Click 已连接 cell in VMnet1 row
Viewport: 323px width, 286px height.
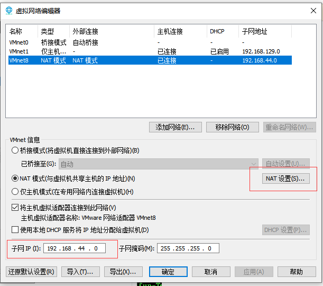167,51
